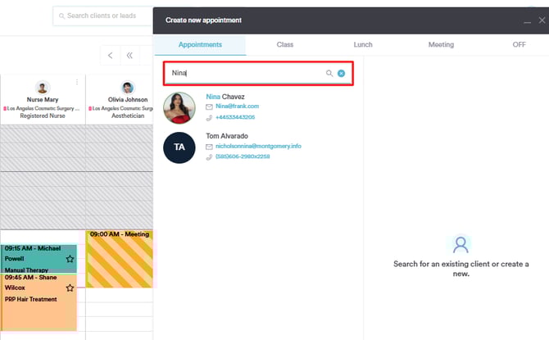
Task: Star the Shane Wilcox 09:45 appointment
Action: (x=70, y=288)
